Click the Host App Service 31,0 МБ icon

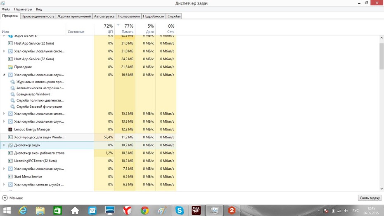(x=10, y=43)
